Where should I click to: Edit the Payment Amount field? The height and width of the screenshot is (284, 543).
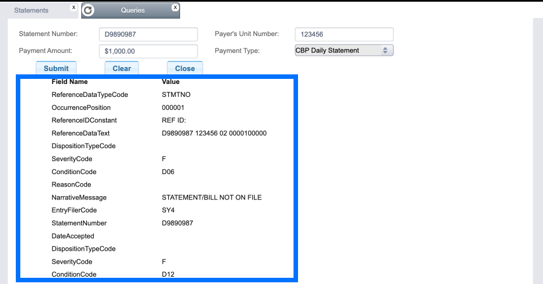[148, 51]
